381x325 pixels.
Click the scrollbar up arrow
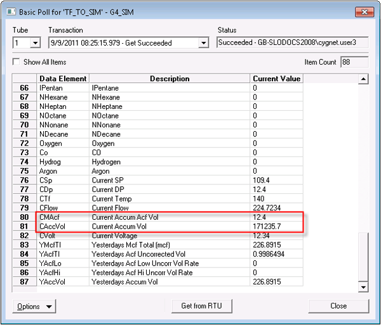point(363,79)
